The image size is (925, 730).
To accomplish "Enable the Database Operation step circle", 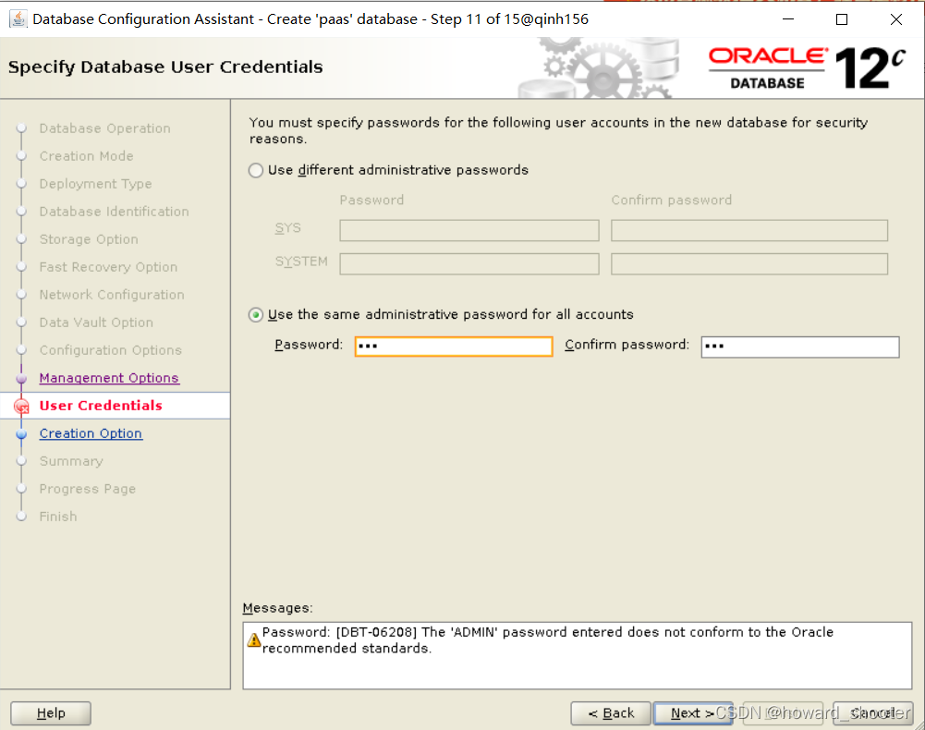I will 20,128.
